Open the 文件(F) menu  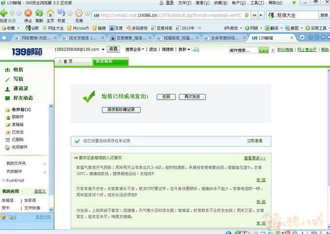tap(185, 3)
